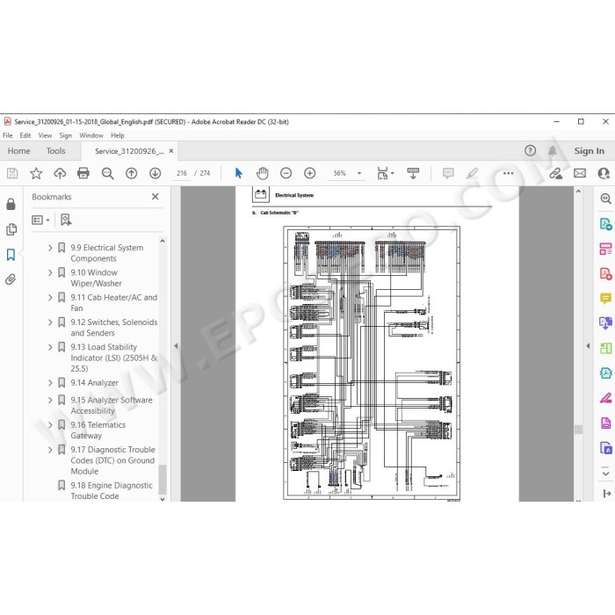Open the Attachments paperclip panel
Image resolution: width=615 pixels, height=615 pixels.
(x=11, y=279)
